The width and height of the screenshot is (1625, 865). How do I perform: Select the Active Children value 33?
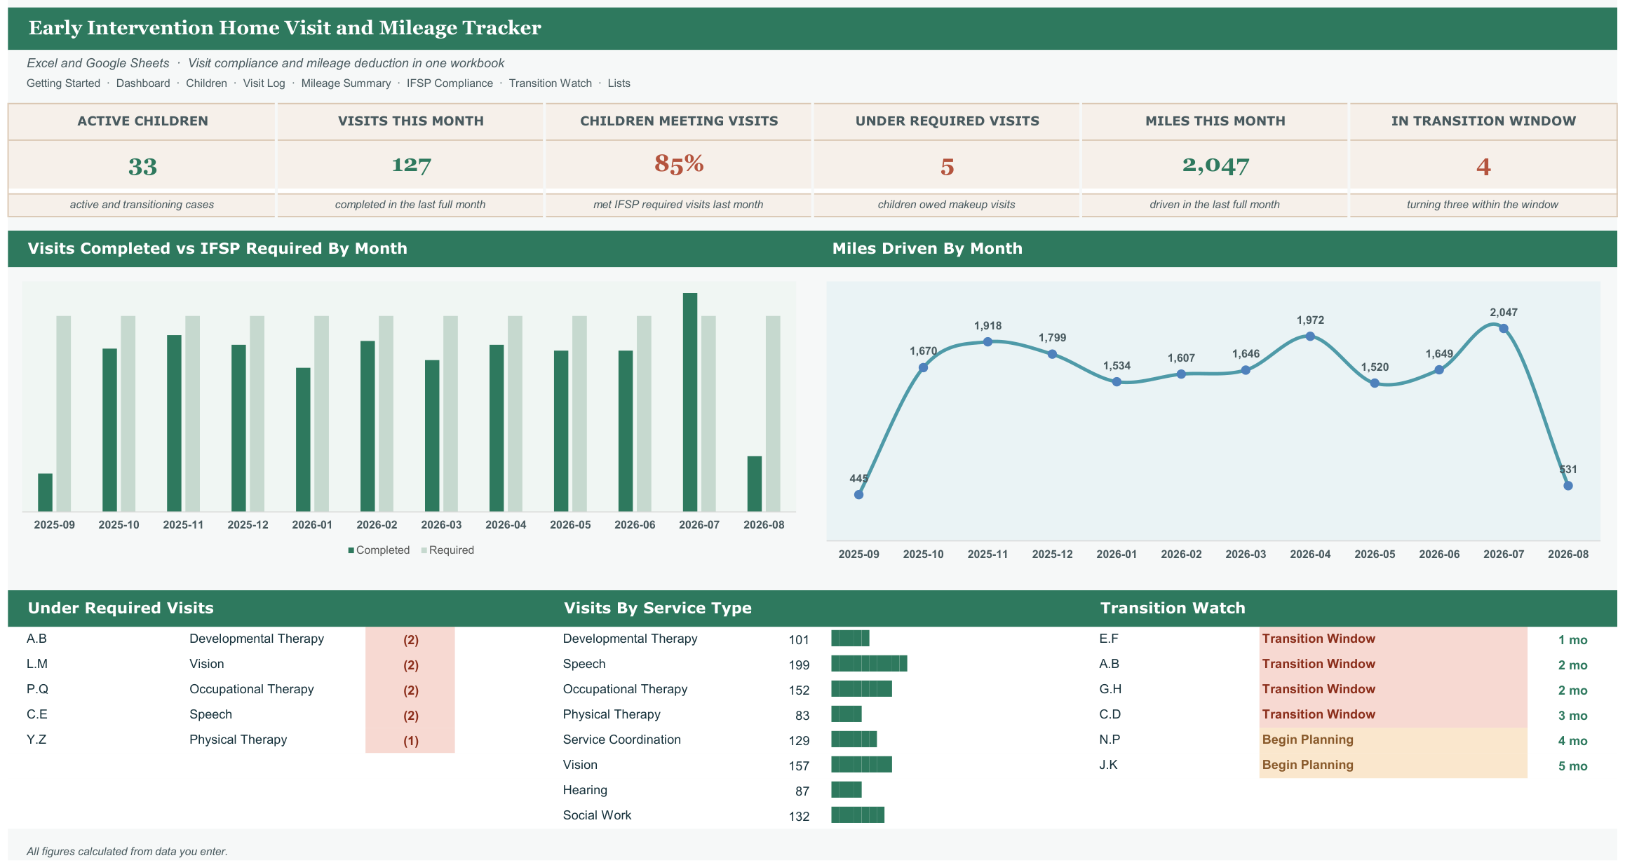(x=142, y=167)
